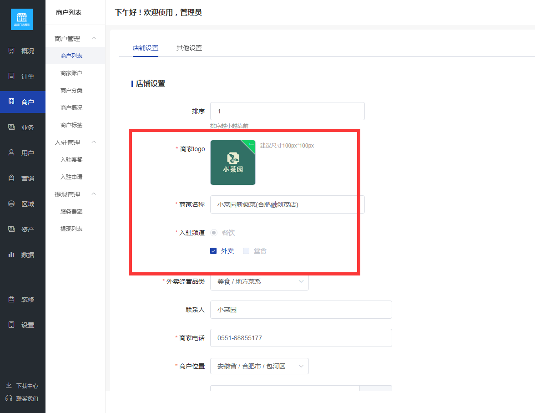Viewport: 535px width, 413px height.
Task: Open 商家账户 submenu item
Action: (x=71, y=73)
